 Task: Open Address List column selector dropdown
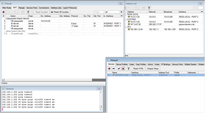click(202, 12)
